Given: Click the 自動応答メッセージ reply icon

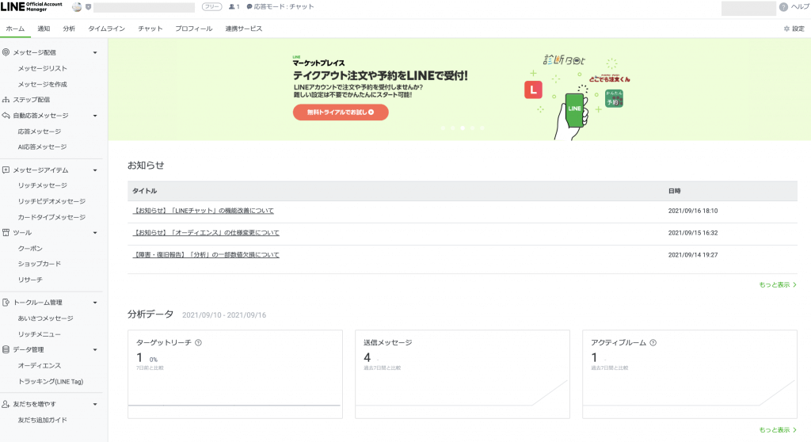Looking at the screenshot, I should pos(6,116).
